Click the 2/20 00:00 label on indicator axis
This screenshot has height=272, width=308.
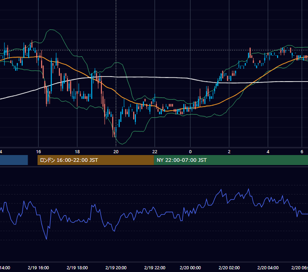pos(190,267)
